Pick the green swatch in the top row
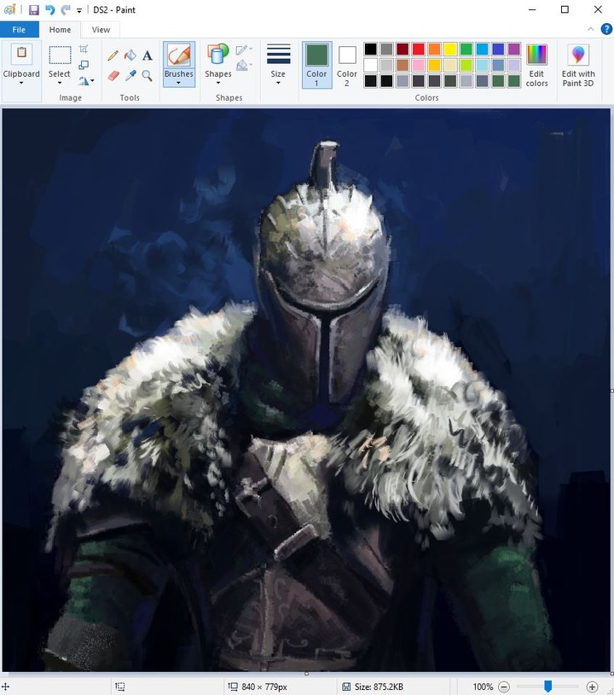The width and height of the screenshot is (614, 695). pyautogui.click(x=466, y=49)
